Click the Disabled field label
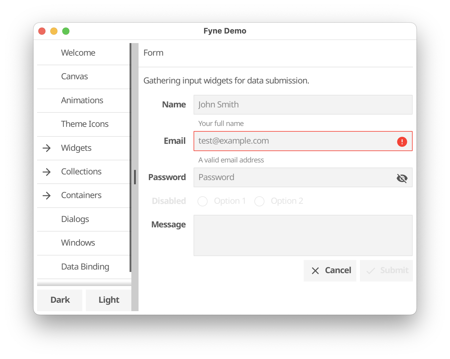The width and height of the screenshot is (450, 359). coord(169,201)
